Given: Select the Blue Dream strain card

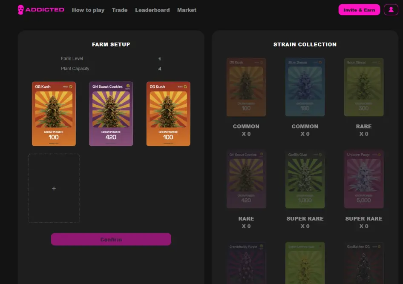Looking at the screenshot, I should click(305, 87).
